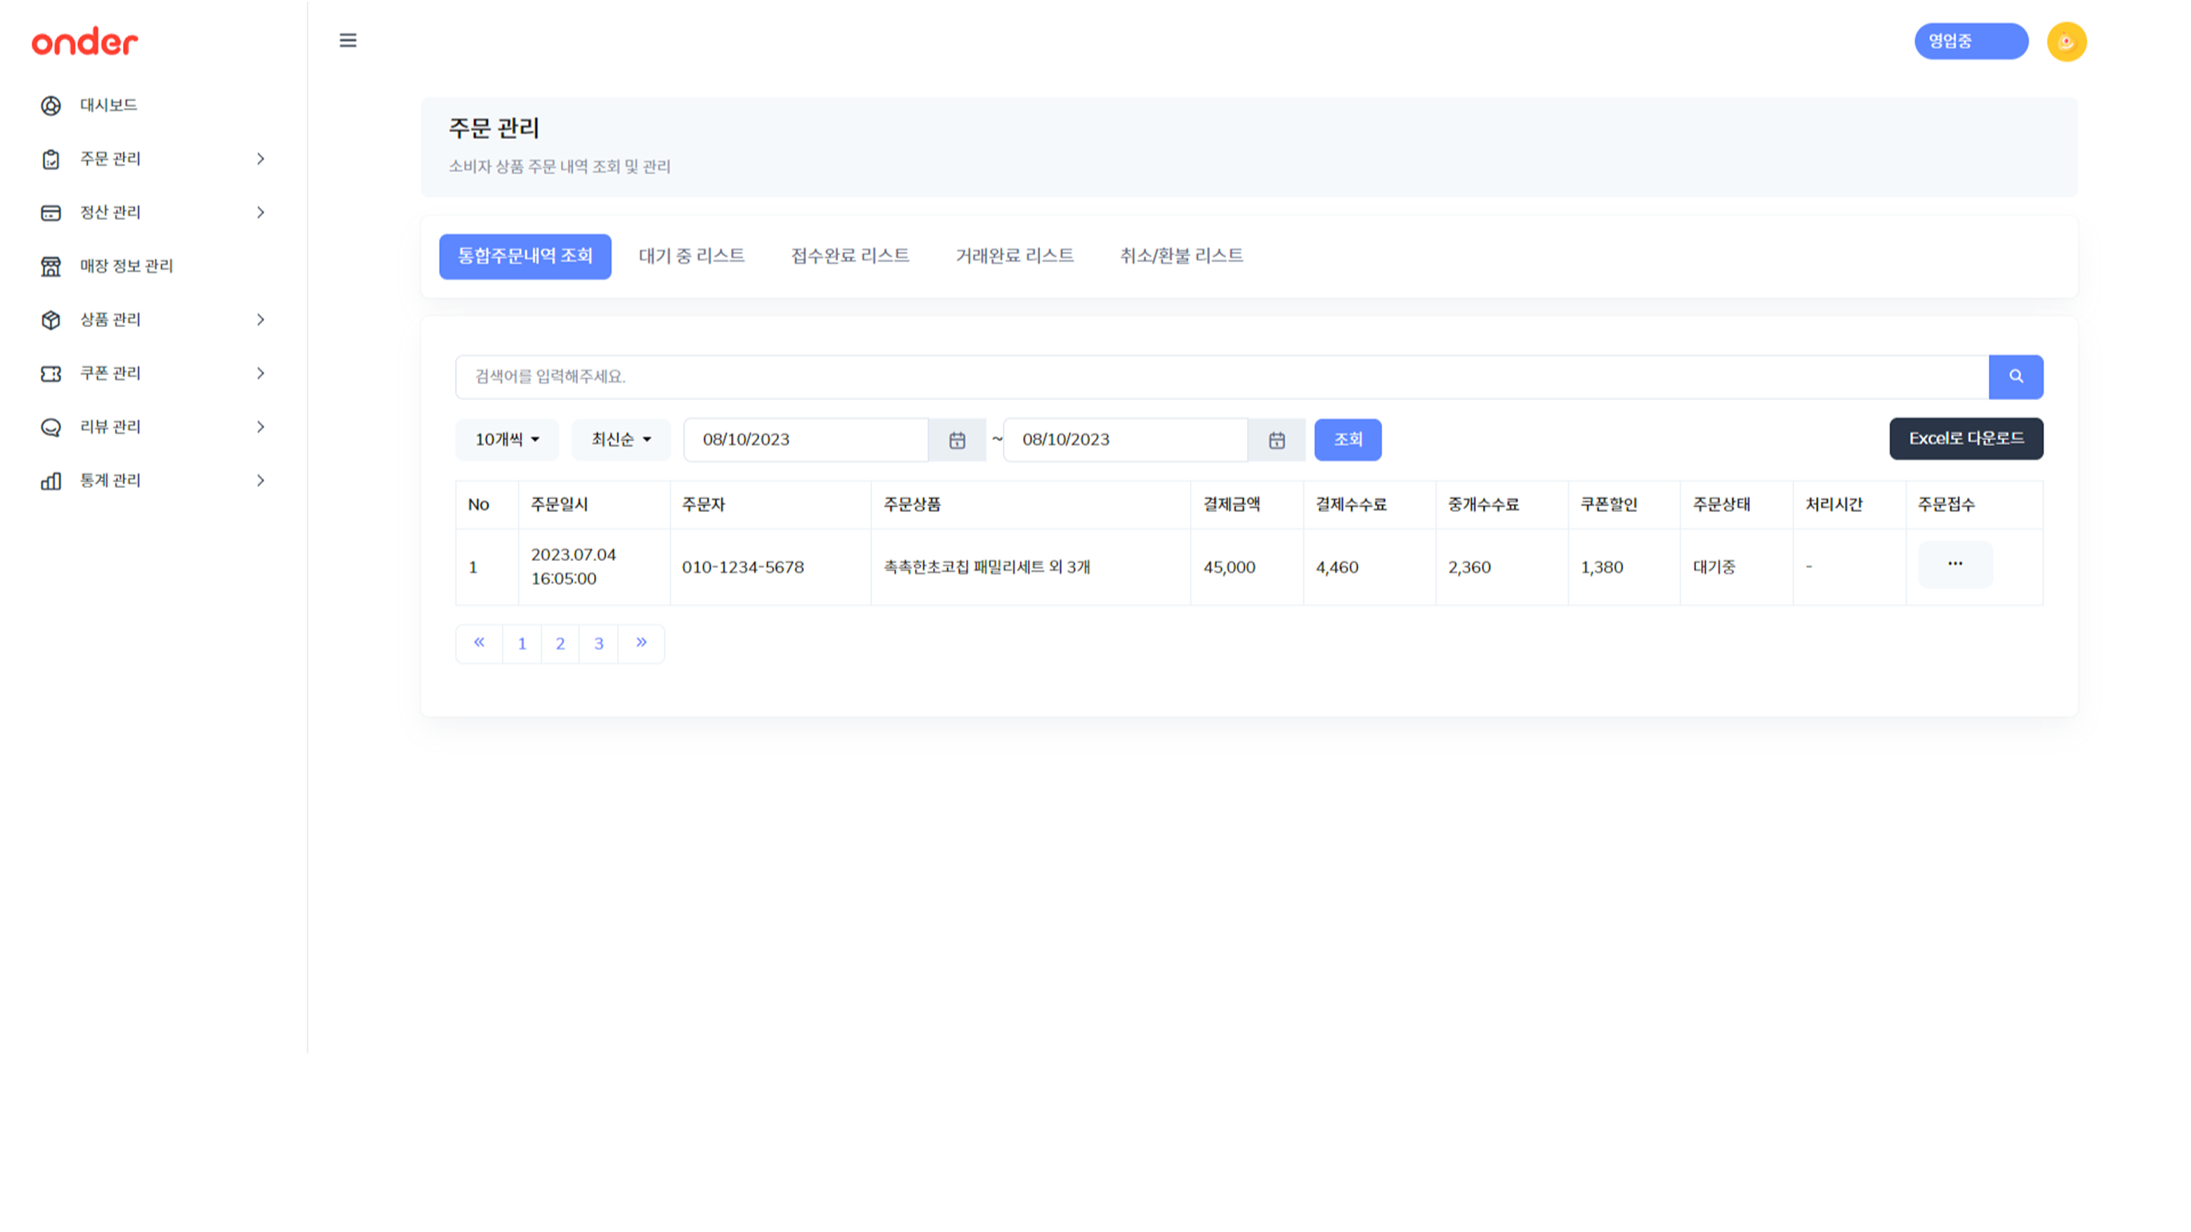Click the 매장 정보 관리 store icon
The height and width of the screenshot is (1232, 2191).
(x=51, y=266)
